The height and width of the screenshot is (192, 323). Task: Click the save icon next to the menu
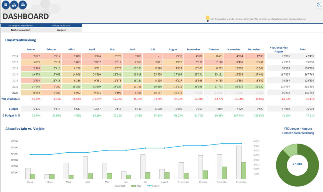coord(14,5)
